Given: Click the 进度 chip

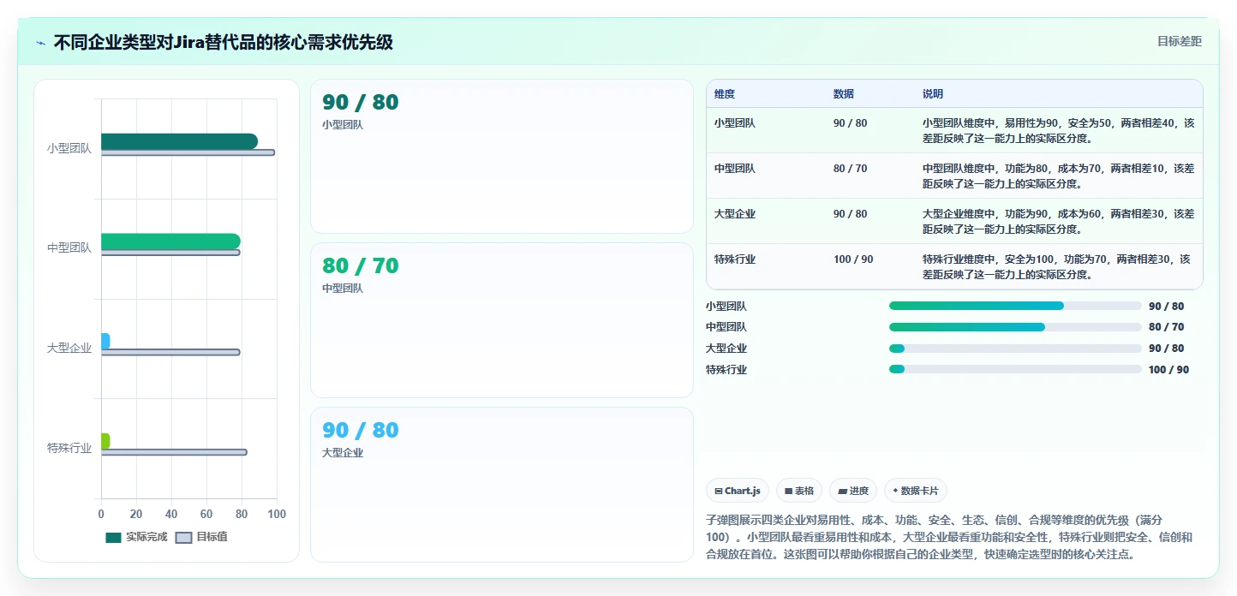Looking at the screenshot, I should (853, 491).
